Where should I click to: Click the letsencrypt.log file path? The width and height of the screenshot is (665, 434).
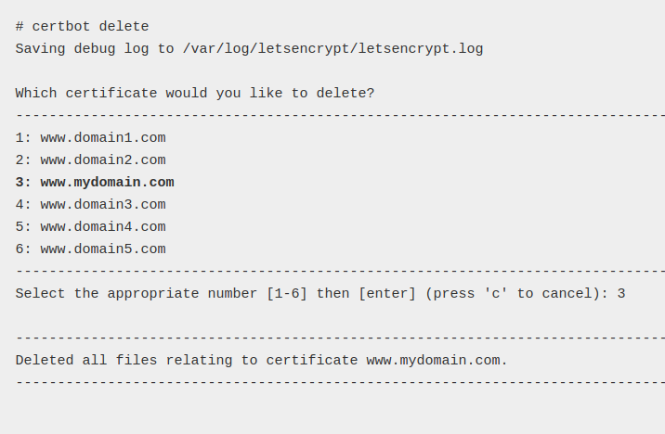point(332,49)
